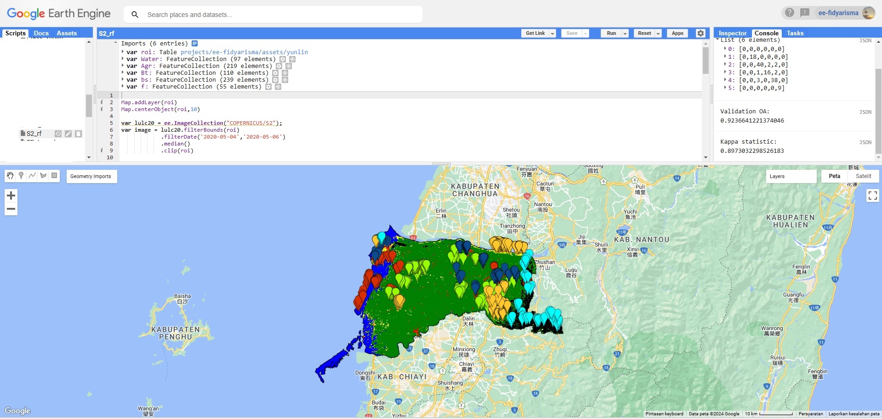Select the S2_rf script file
This screenshot has height=419, width=882.
pos(34,134)
